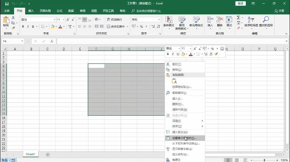Screen dimensions: 290x162
Task: Click the Decrease Indent icon in the ribbon
Action: (x=96, y=26)
